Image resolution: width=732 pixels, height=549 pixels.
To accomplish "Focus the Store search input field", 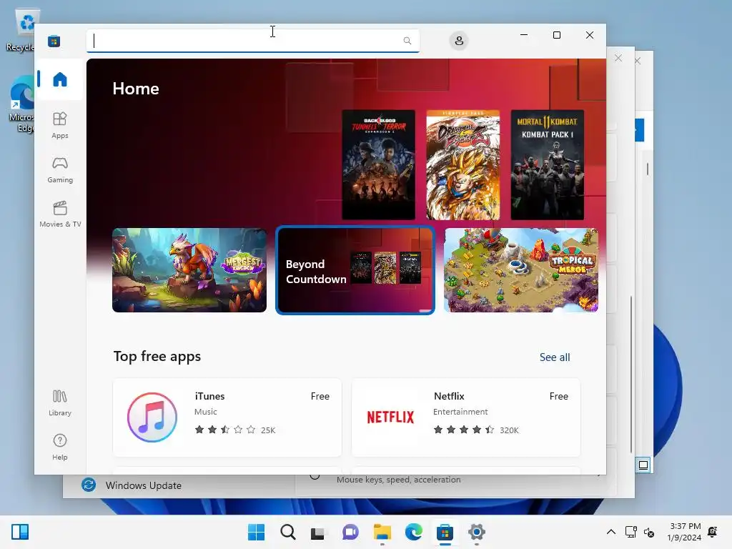I will (x=252, y=41).
